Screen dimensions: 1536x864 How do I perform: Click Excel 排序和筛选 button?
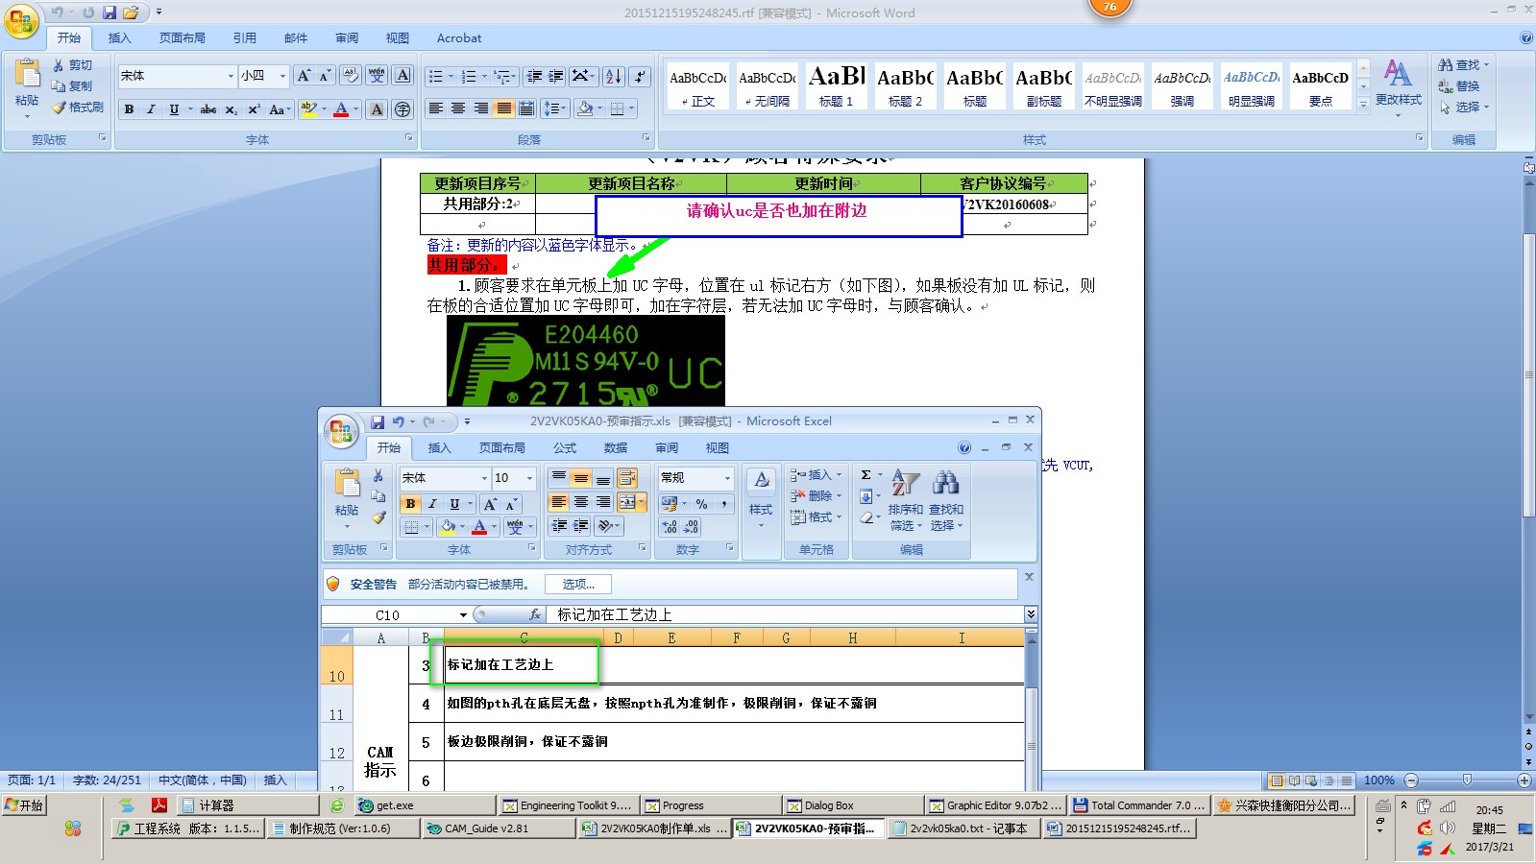coord(905,500)
